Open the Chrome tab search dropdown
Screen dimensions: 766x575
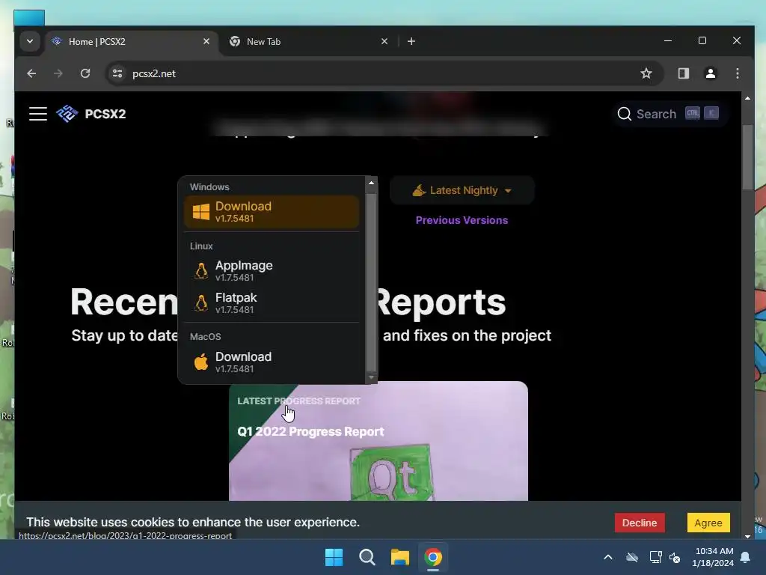click(30, 41)
